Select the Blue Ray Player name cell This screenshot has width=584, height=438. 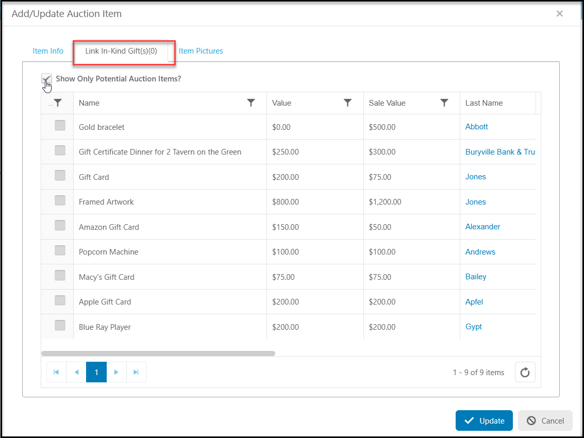[x=170, y=327]
